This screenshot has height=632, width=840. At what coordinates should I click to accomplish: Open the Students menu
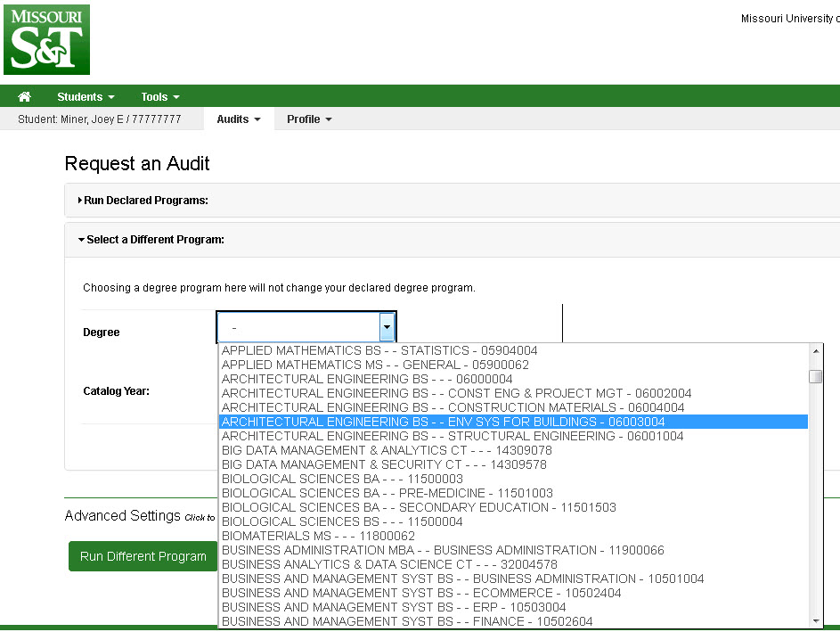tap(86, 96)
